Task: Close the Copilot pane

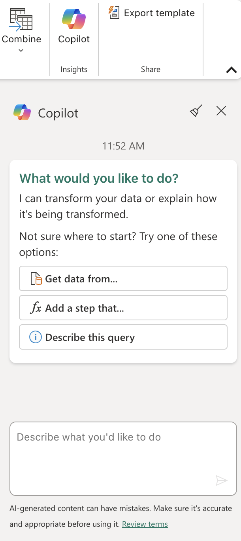Action: coord(221,111)
